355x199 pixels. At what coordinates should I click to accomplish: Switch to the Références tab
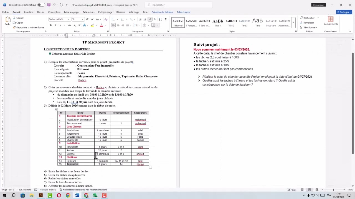tap(88, 12)
